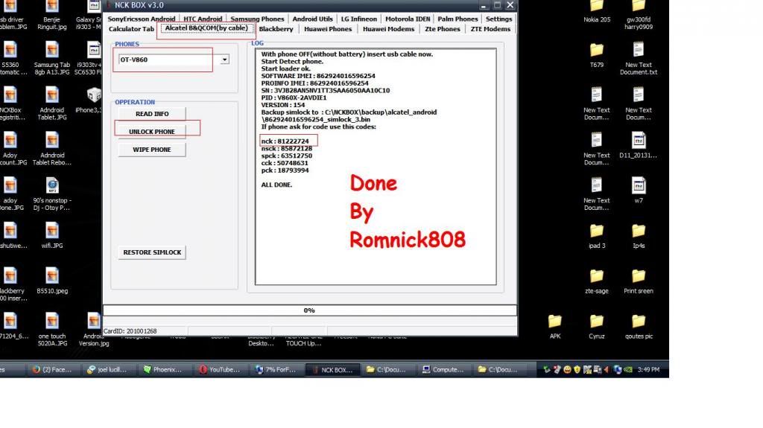Select the wifi.JPG desktop icon
Viewport: 763px width, 428px height.
click(51, 231)
